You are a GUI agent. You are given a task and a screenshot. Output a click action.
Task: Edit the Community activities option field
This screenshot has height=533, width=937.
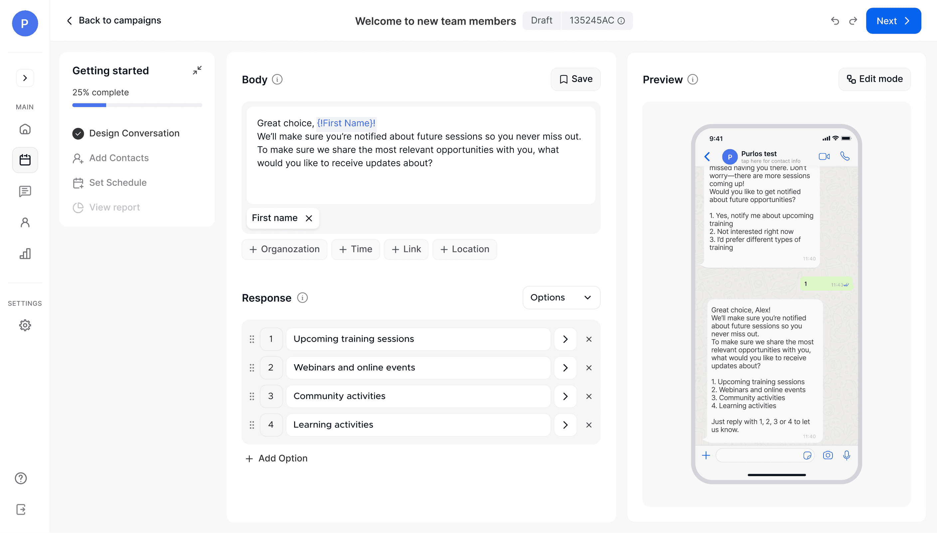(x=418, y=396)
